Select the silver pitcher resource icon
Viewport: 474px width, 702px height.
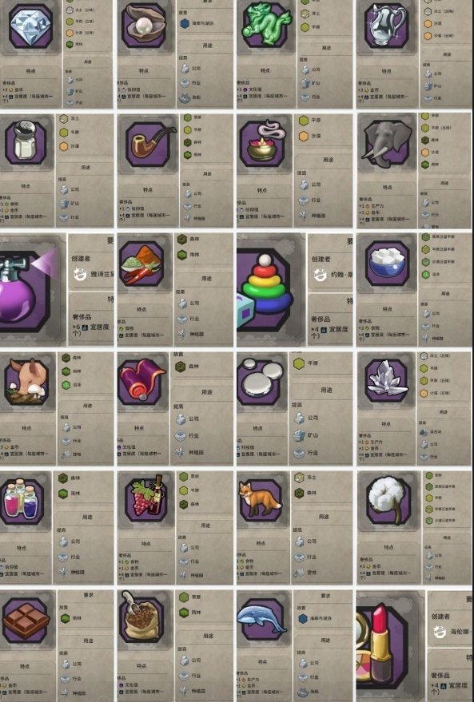click(387, 26)
